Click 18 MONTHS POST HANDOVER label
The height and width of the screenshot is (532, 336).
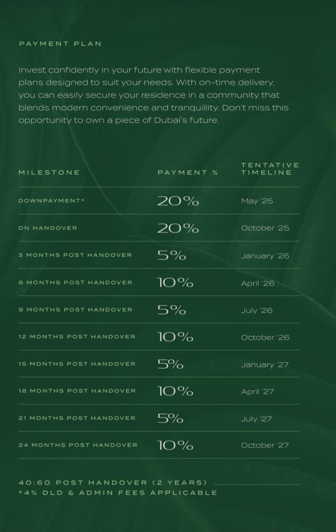[77, 391]
